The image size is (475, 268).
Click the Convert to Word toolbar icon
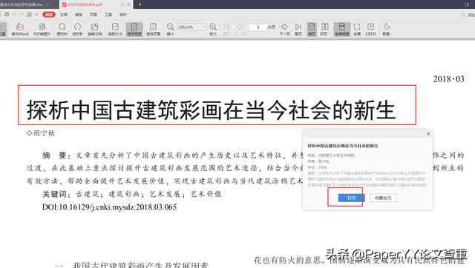20,30
